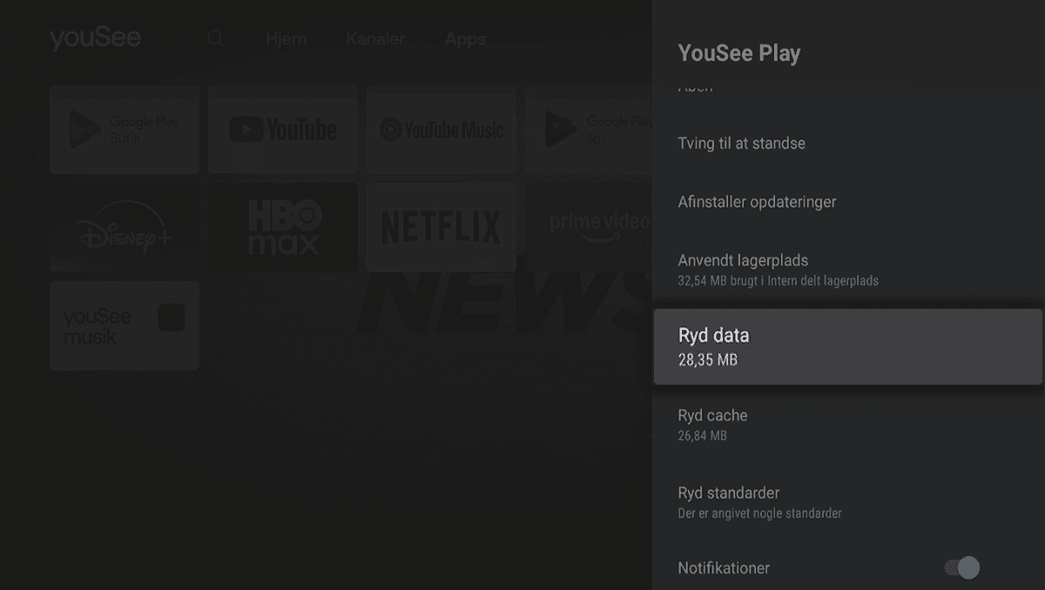Open the HBO Max app tile
This screenshot has width=1045, height=590.
[283, 228]
